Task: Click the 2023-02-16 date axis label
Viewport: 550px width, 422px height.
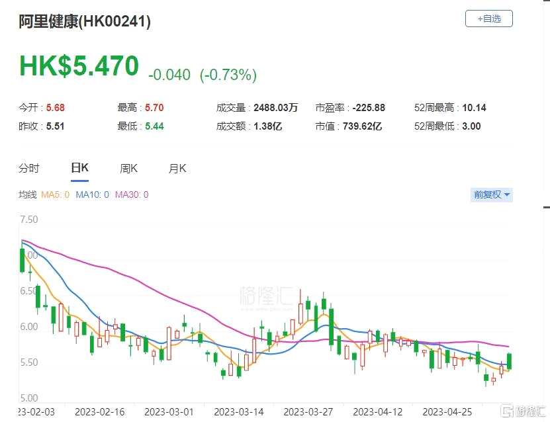Action: pyautogui.click(x=100, y=412)
